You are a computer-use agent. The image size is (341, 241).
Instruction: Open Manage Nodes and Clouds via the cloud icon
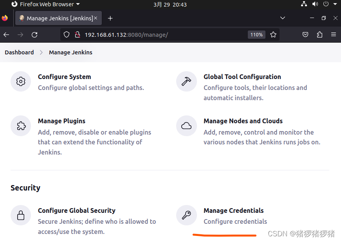click(186, 126)
